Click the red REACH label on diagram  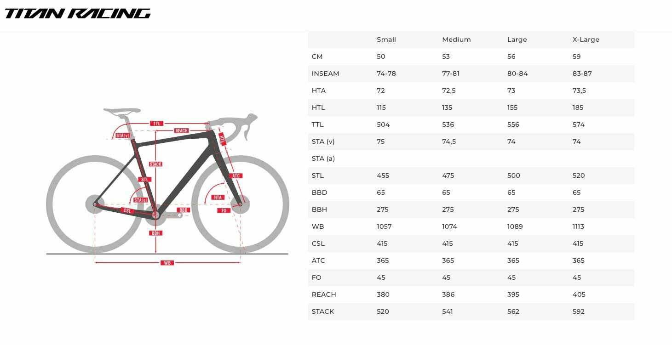(181, 131)
